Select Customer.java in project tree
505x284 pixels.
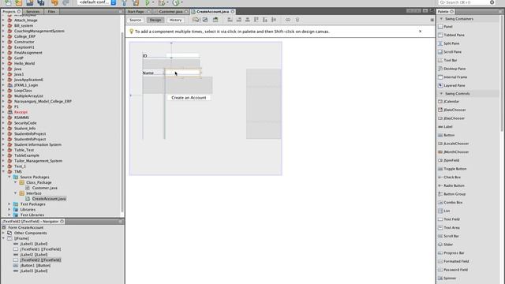[x=44, y=188]
